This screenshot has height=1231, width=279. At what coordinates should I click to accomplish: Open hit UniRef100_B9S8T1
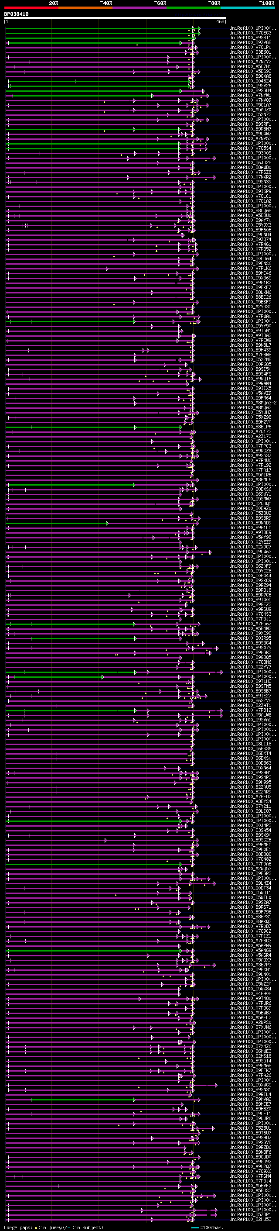point(250,38)
